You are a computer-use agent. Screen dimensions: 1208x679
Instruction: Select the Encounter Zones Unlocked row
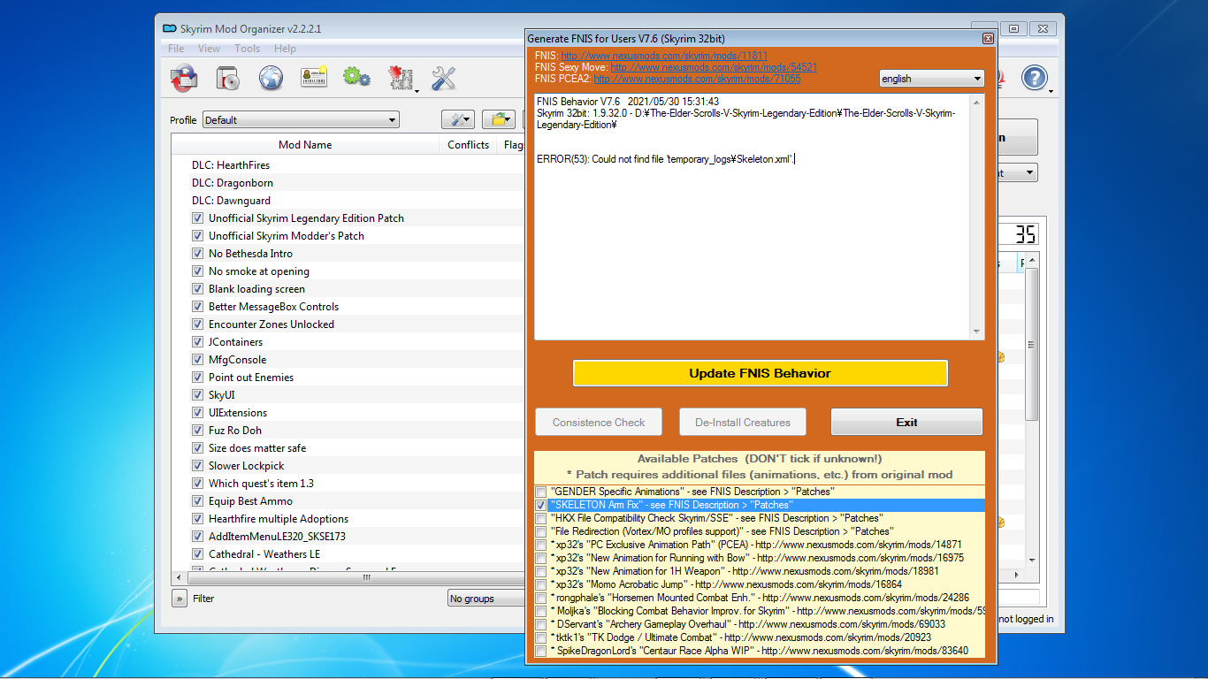348,324
